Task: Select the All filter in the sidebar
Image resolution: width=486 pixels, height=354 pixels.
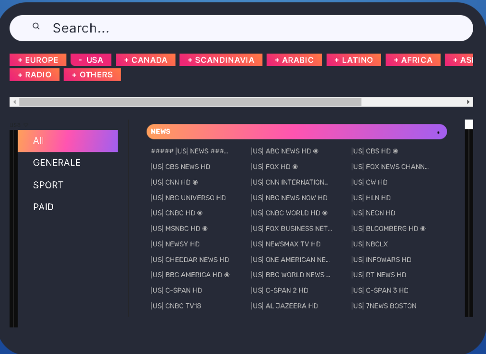Action: pos(68,141)
